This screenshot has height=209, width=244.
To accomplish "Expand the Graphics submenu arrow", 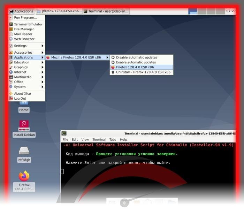I will [42, 67].
